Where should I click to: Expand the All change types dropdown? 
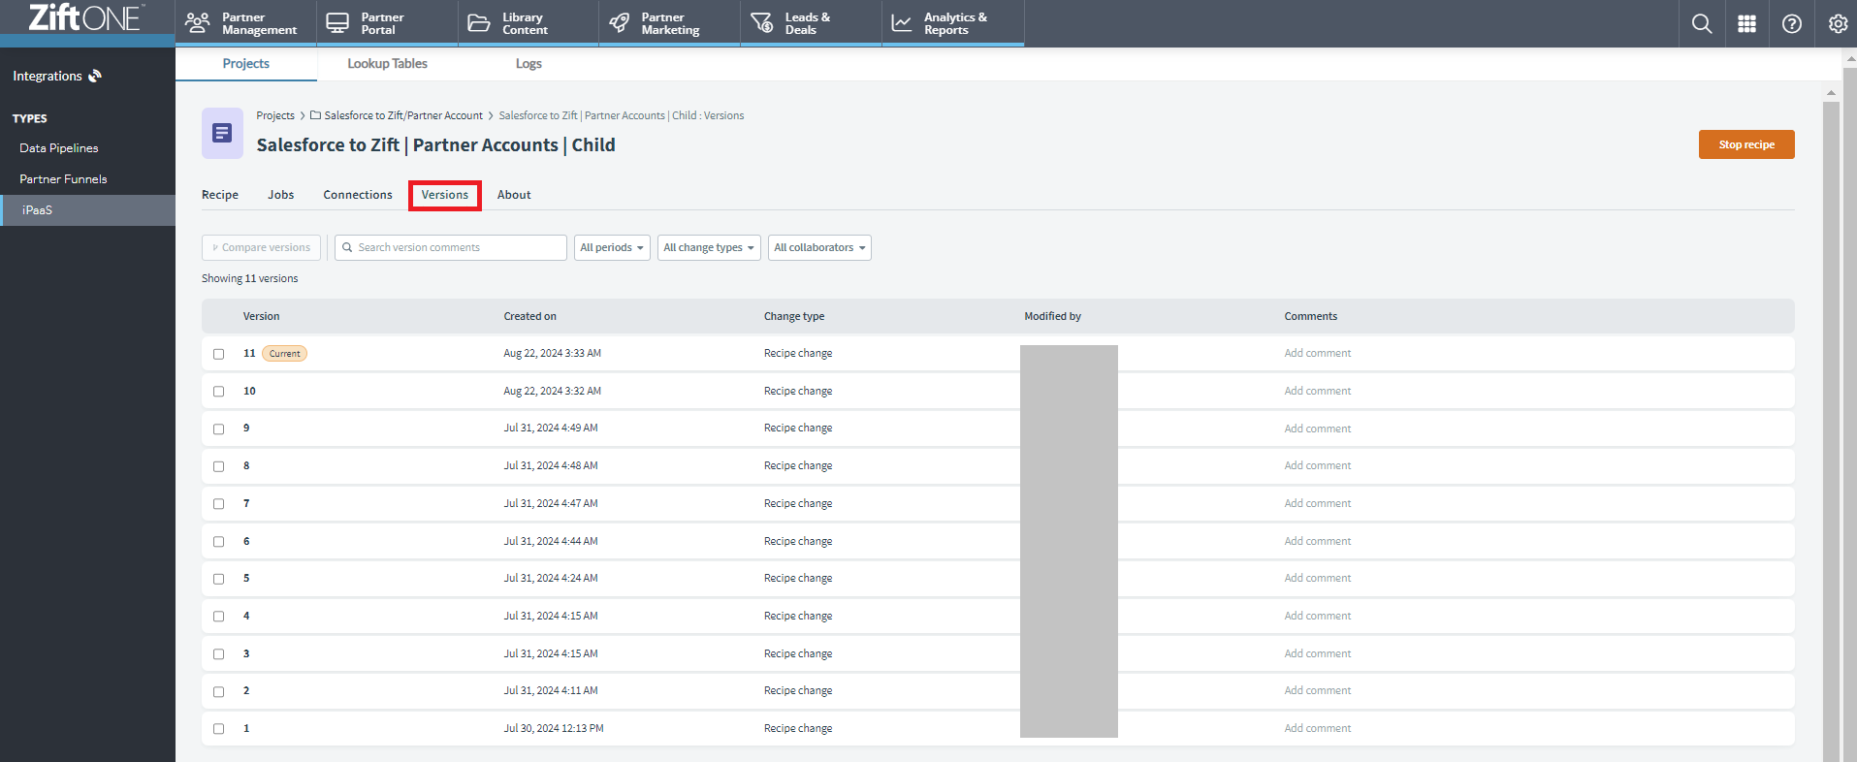[x=709, y=247]
